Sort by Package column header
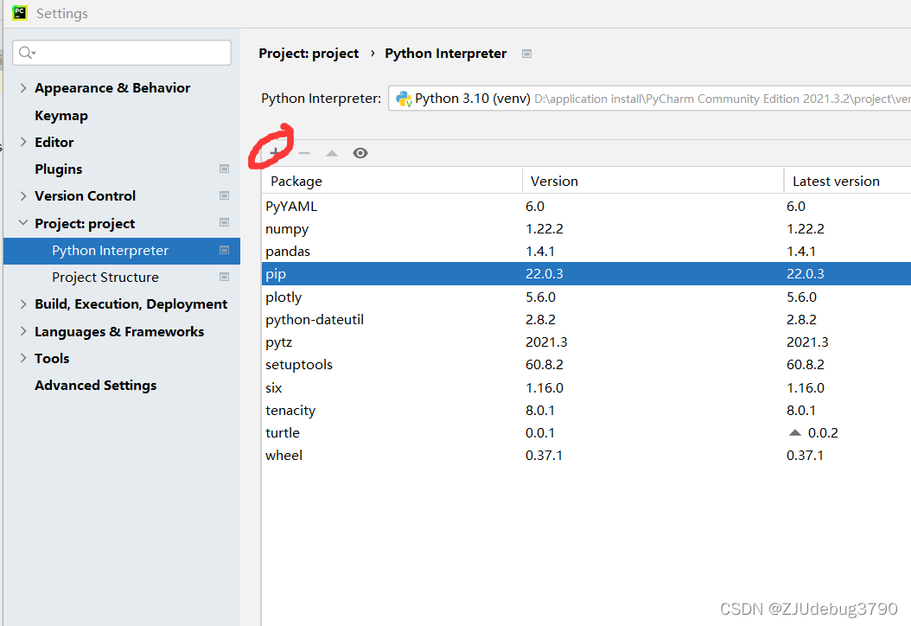The image size is (911, 626). click(392, 182)
